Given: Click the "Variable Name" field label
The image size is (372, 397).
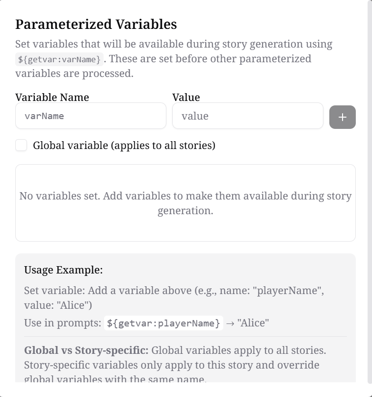Looking at the screenshot, I should tap(52, 97).
